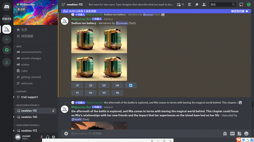The width and height of the screenshot is (254, 142).
Task: Select the Midjourney server sailboat icon
Action: pos(7,29)
